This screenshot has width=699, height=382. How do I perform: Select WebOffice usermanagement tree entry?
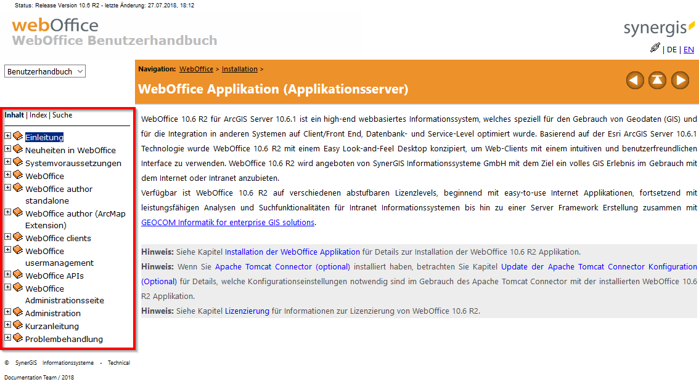pos(59,257)
